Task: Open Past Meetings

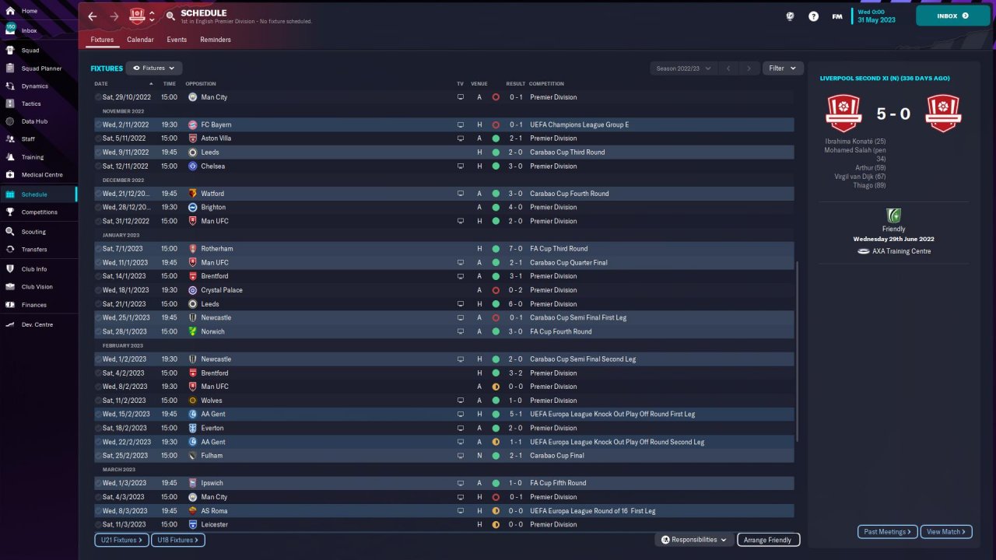Action: 888,532
